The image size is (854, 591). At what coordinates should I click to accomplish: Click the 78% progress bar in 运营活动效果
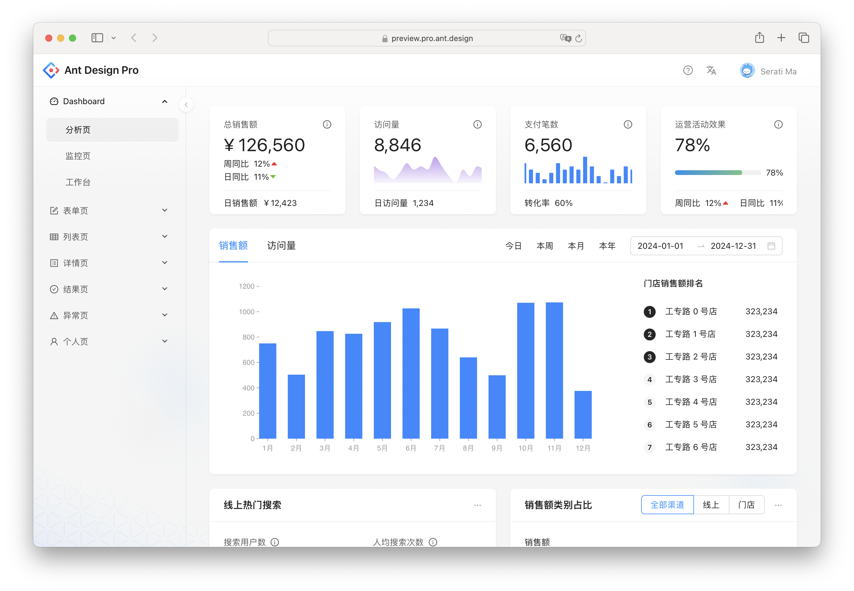(718, 173)
